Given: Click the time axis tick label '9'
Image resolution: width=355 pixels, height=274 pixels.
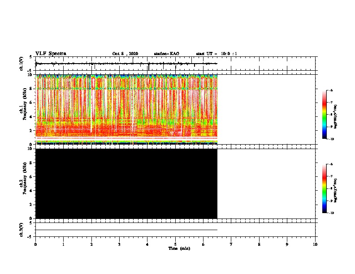Looking at the screenshot, I should [287, 244].
